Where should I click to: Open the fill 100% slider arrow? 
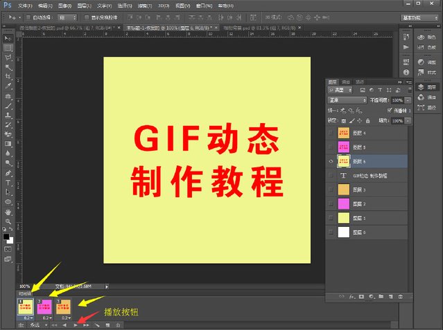pyautogui.click(x=408, y=120)
